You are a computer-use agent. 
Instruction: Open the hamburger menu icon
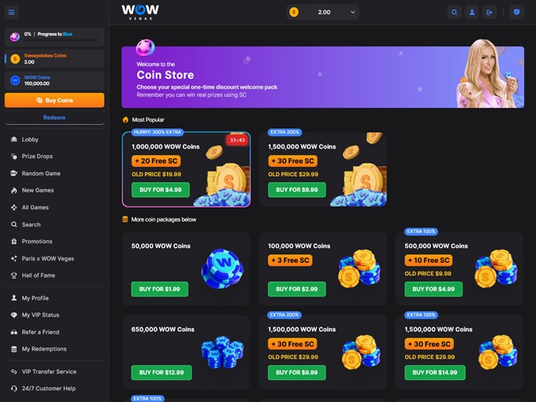11,13
